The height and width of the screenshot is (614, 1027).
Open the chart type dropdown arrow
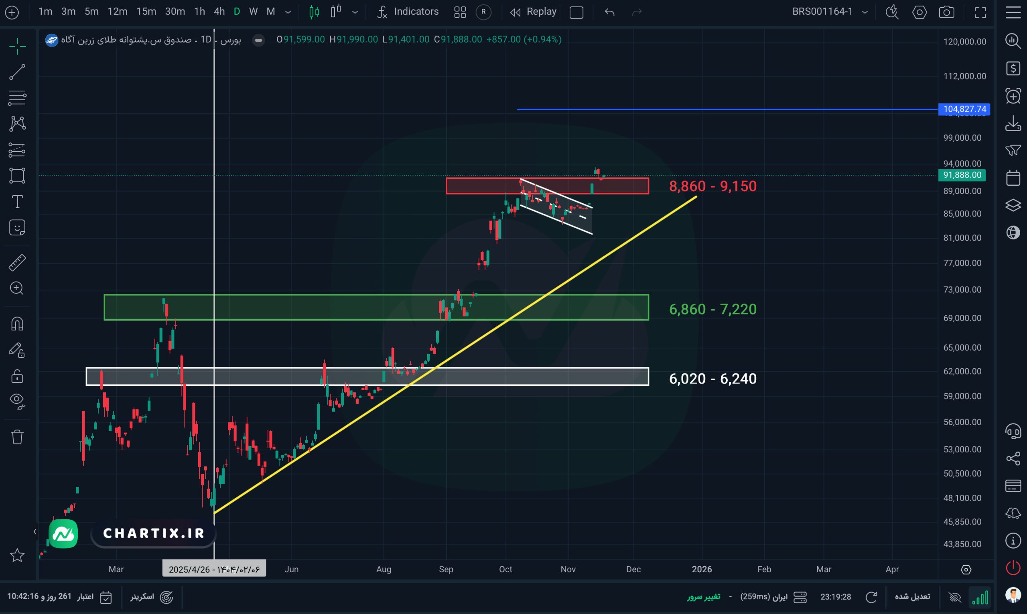click(x=355, y=12)
